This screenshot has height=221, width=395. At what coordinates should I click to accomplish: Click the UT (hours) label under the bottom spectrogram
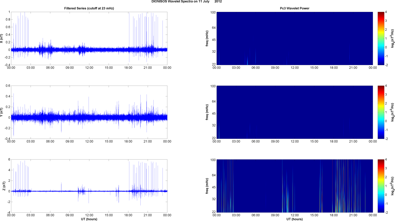[x=295, y=219]
